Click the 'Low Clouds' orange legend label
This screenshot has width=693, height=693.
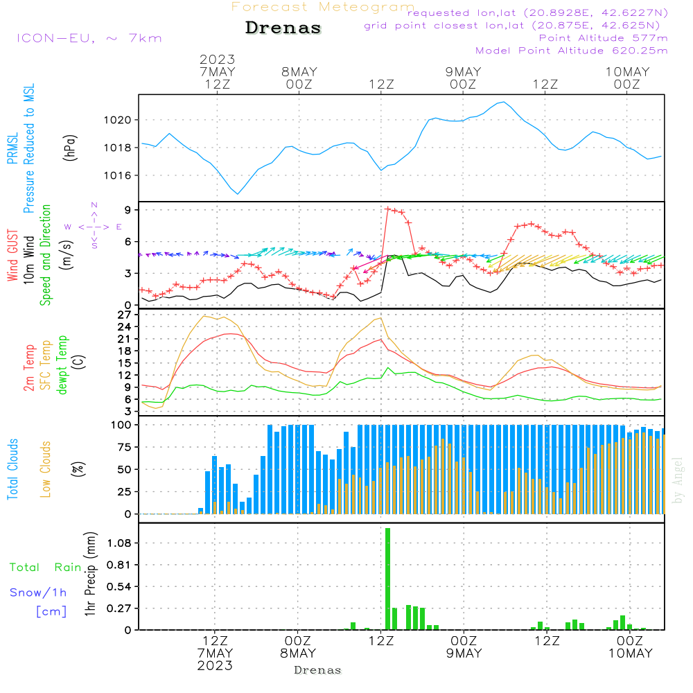[x=46, y=469]
